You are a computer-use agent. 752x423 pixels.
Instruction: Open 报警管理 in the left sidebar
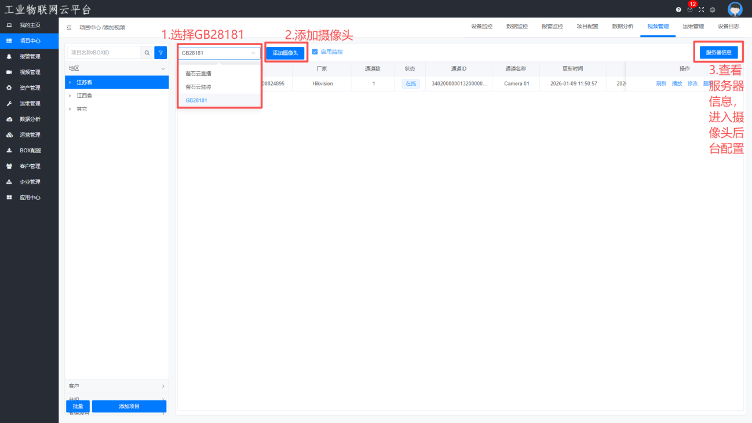(30, 57)
